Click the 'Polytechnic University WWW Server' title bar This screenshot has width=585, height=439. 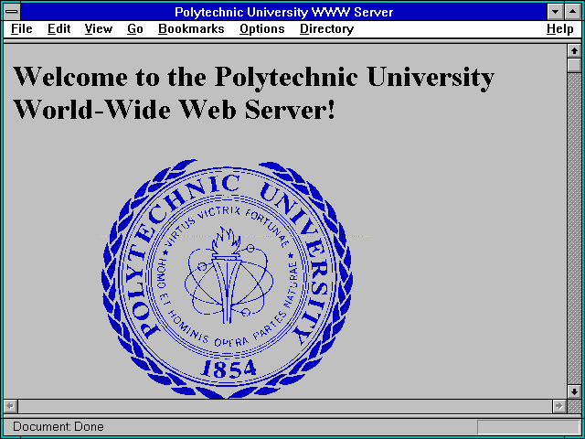point(284,12)
